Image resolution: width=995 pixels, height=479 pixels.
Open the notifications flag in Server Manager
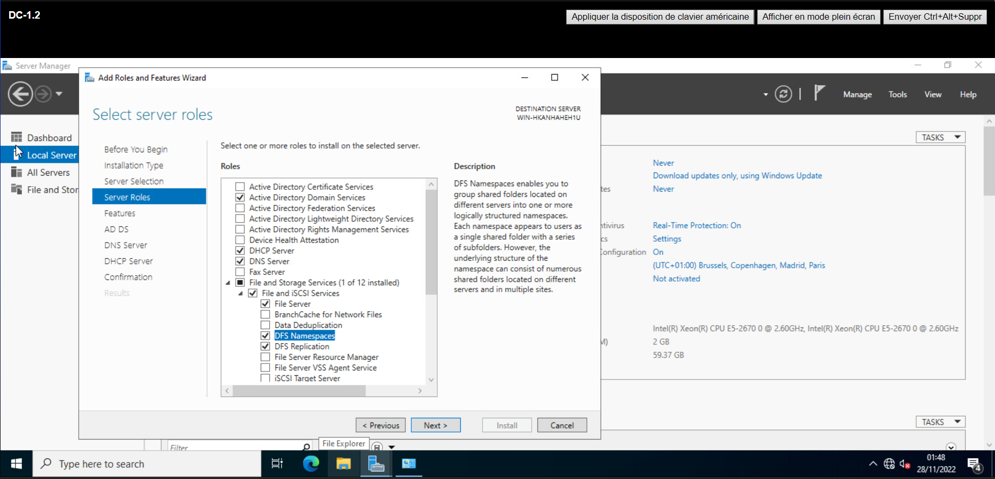(819, 93)
